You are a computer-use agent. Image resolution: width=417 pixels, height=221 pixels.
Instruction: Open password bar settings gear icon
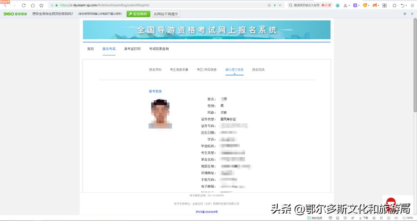[x=405, y=14]
